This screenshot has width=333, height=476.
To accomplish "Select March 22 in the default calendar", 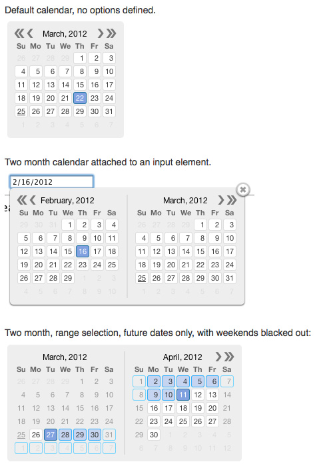I will tap(80, 98).
